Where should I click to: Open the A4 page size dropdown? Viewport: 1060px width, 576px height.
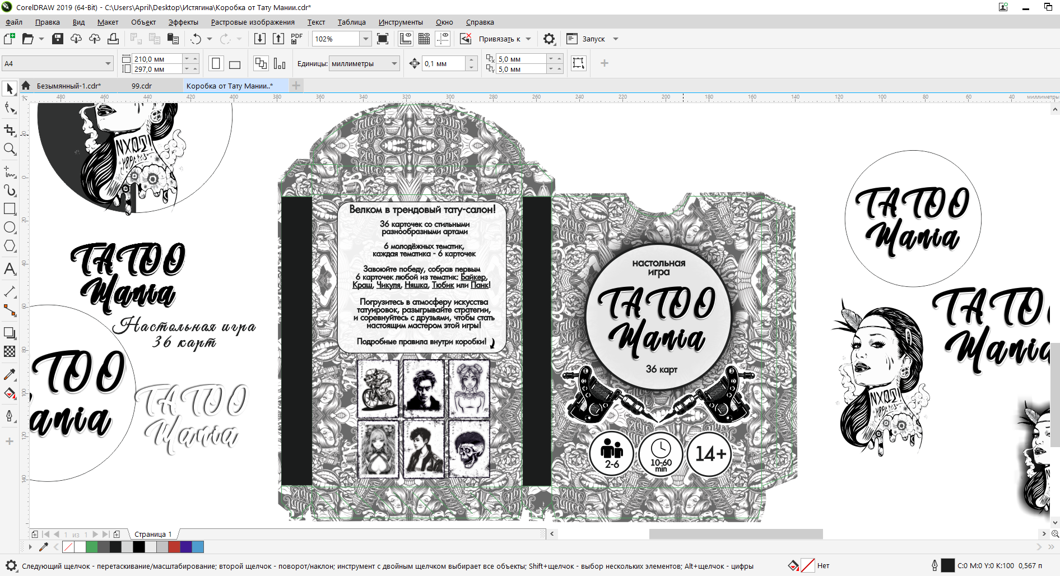pos(108,63)
